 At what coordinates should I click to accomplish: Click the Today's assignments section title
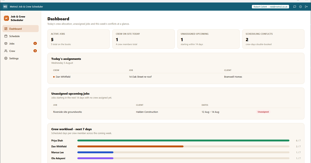point(66,59)
